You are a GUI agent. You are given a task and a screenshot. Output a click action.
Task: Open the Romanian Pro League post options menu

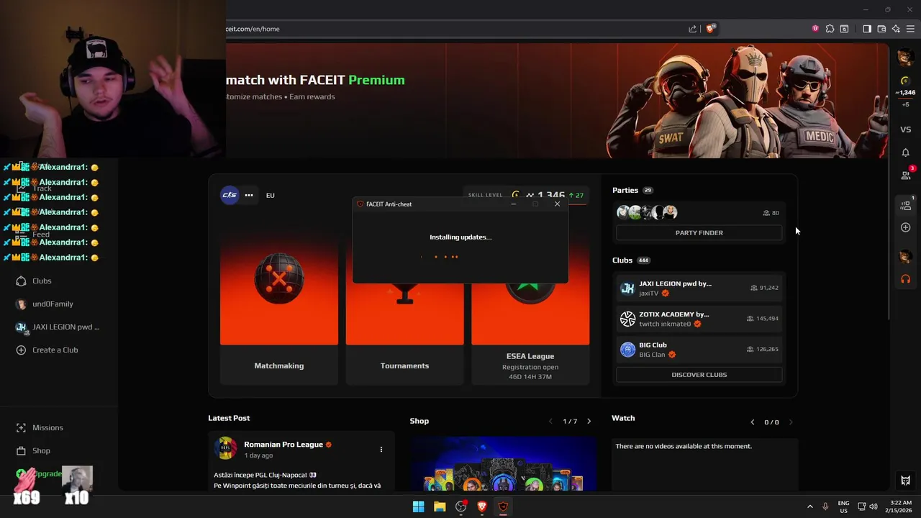tap(381, 450)
